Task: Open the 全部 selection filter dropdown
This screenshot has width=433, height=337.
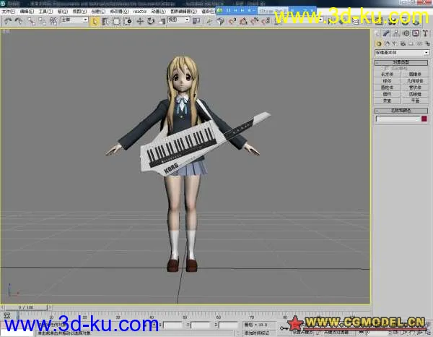Action: click(74, 20)
